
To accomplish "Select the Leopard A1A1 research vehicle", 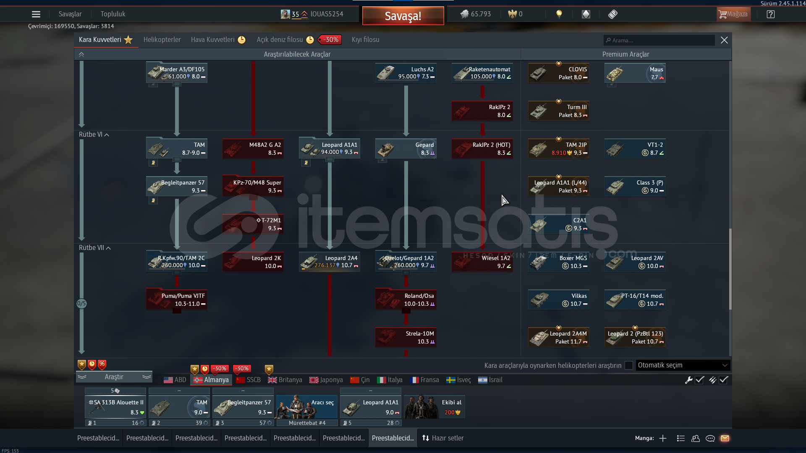I will tap(329, 148).
